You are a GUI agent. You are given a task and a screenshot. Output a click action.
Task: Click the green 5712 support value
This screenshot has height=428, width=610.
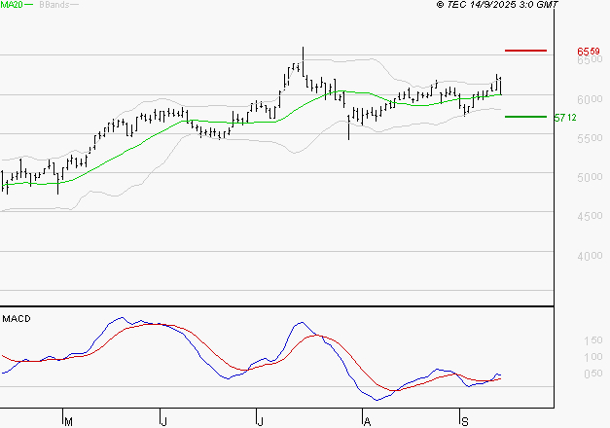coord(565,118)
